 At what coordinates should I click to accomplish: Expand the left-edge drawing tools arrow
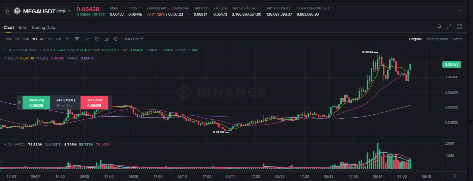click(1, 161)
